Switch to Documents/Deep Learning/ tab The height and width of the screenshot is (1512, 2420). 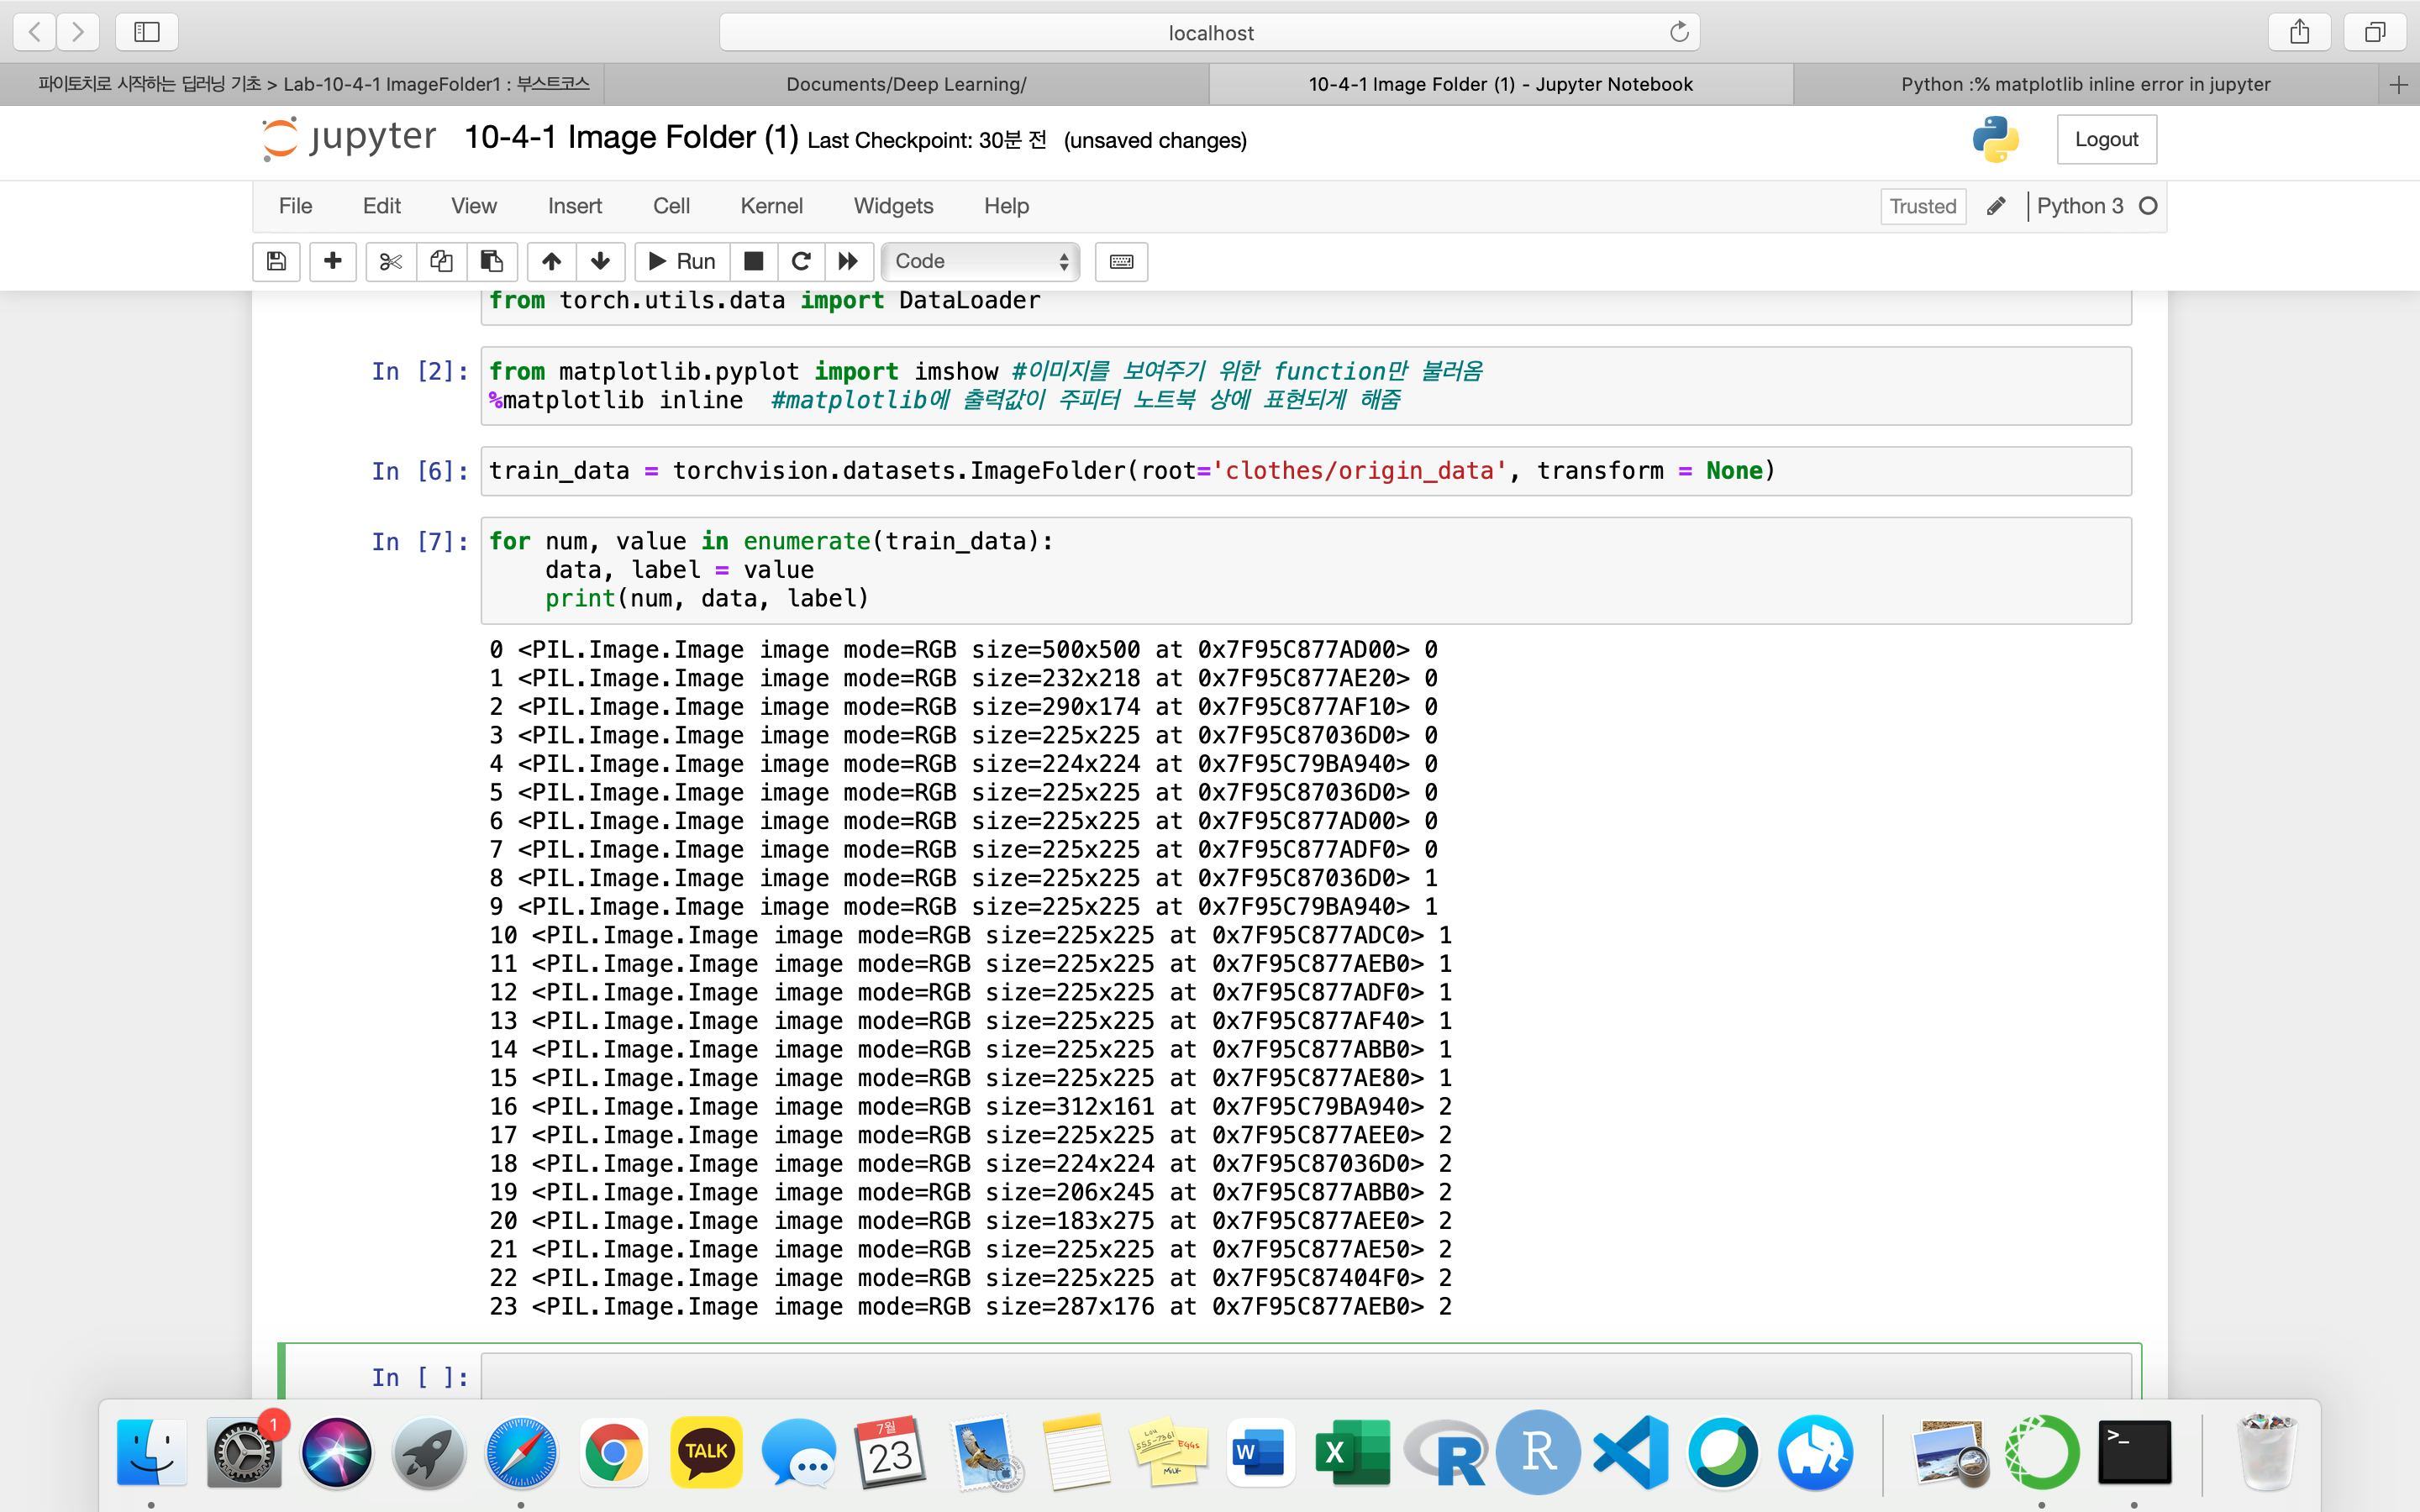tap(906, 84)
